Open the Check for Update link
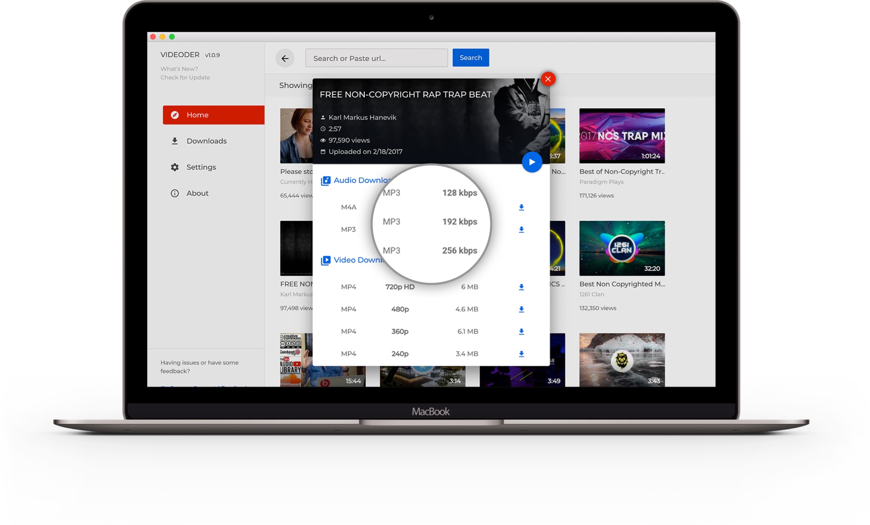The width and height of the screenshot is (870, 525). point(185,77)
